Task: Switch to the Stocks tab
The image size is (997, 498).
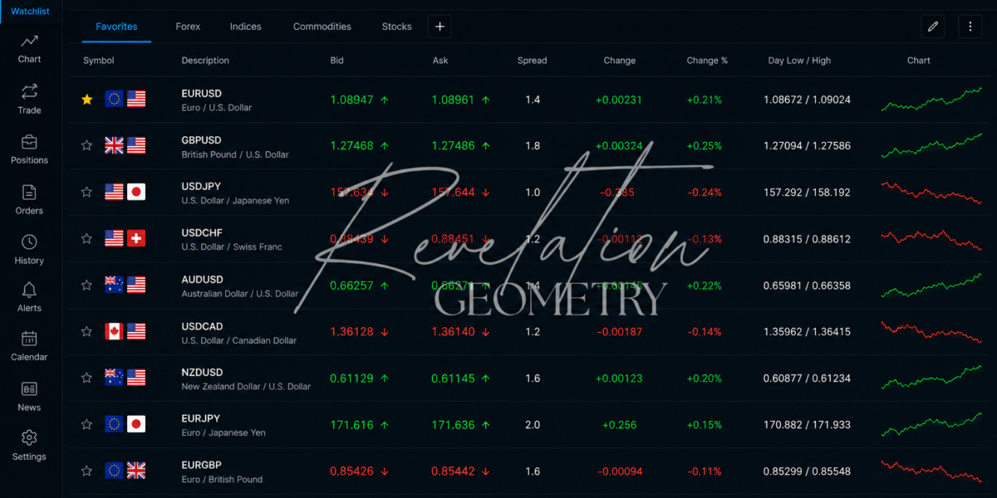Action: click(x=396, y=27)
